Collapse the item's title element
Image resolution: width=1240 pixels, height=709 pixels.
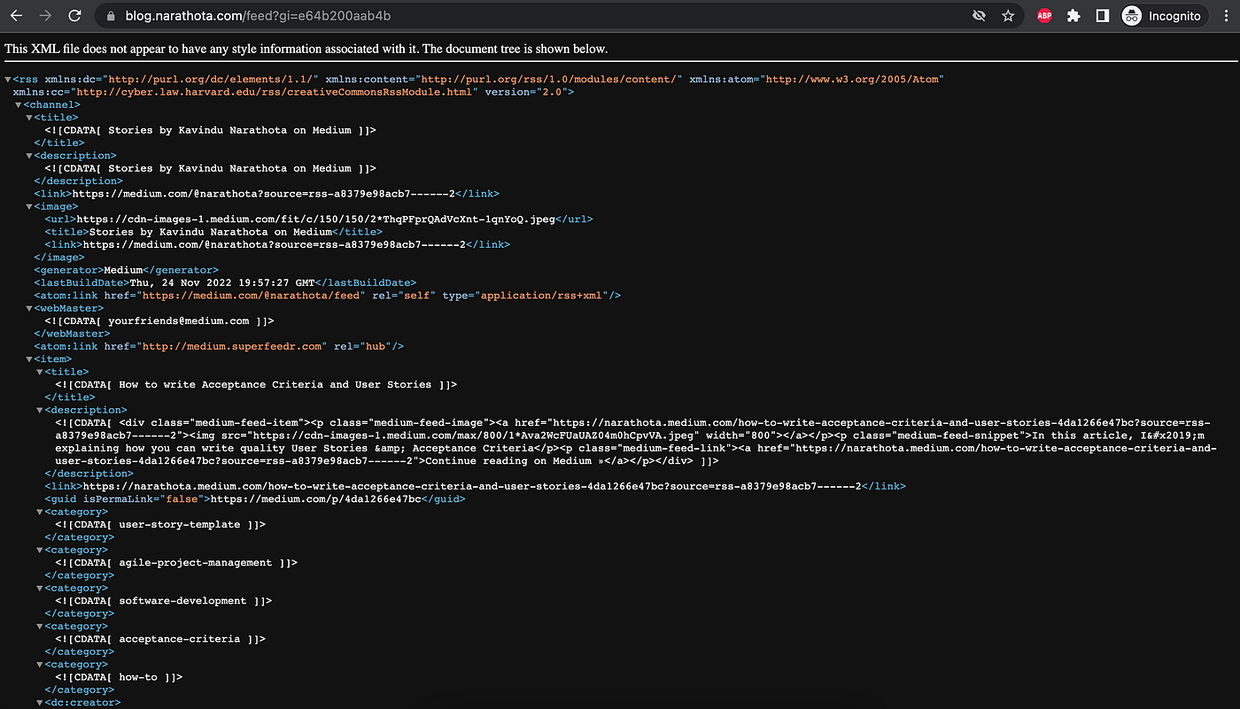[x=40, y=373]
